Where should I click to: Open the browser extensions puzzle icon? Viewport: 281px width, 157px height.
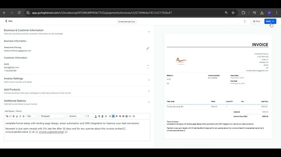(244, 13)
